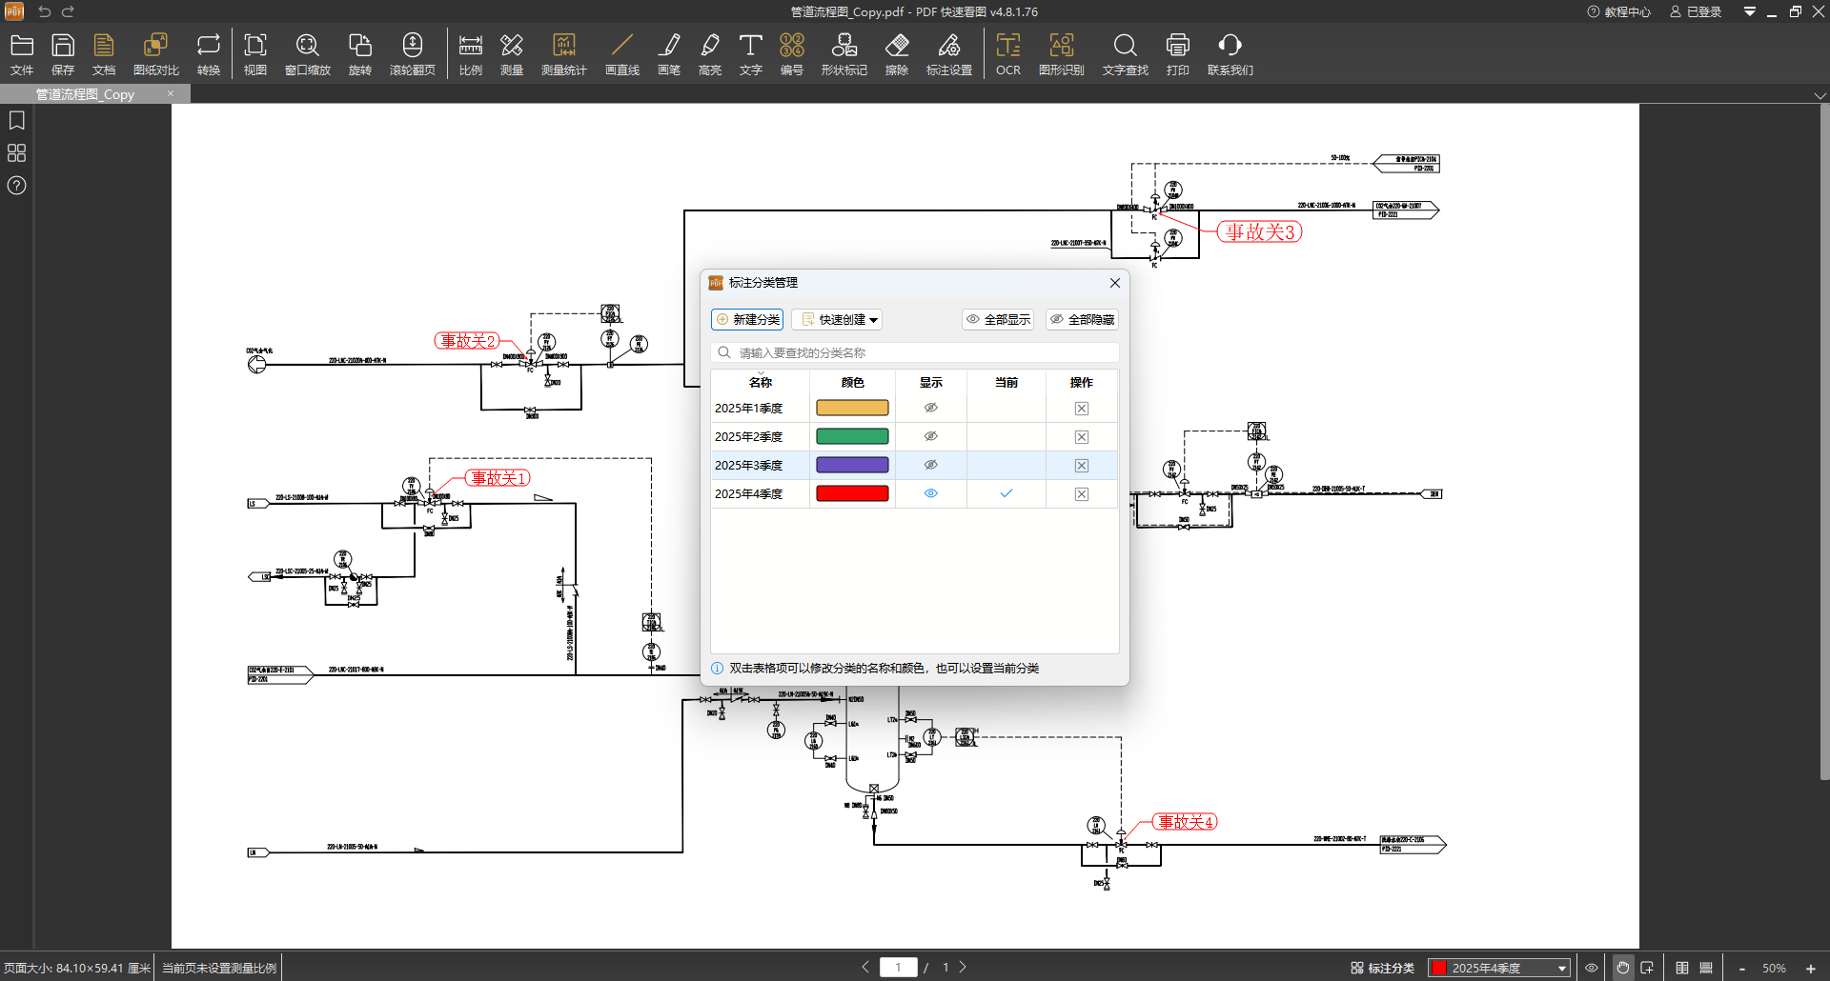
Task: Click the 新建分类 button
Action: pos(747,320)
